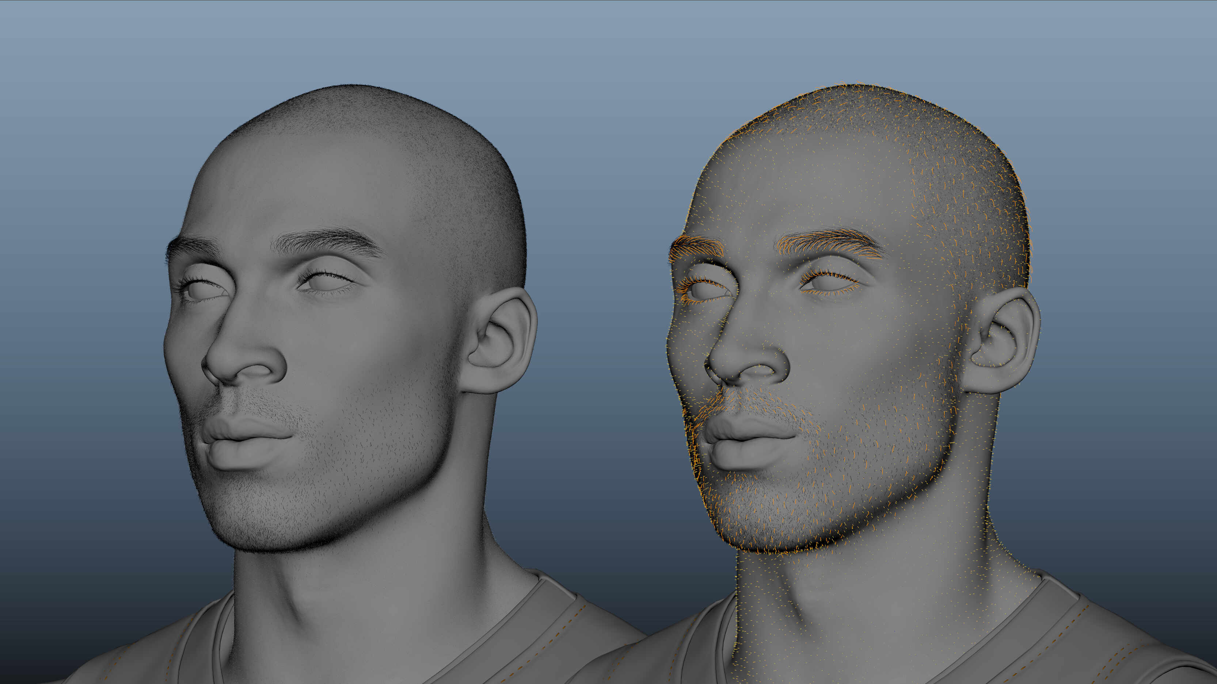
Task: Click the ear of the orange-guided head model
Action: pyautogui.click(x=1003, y=341)
